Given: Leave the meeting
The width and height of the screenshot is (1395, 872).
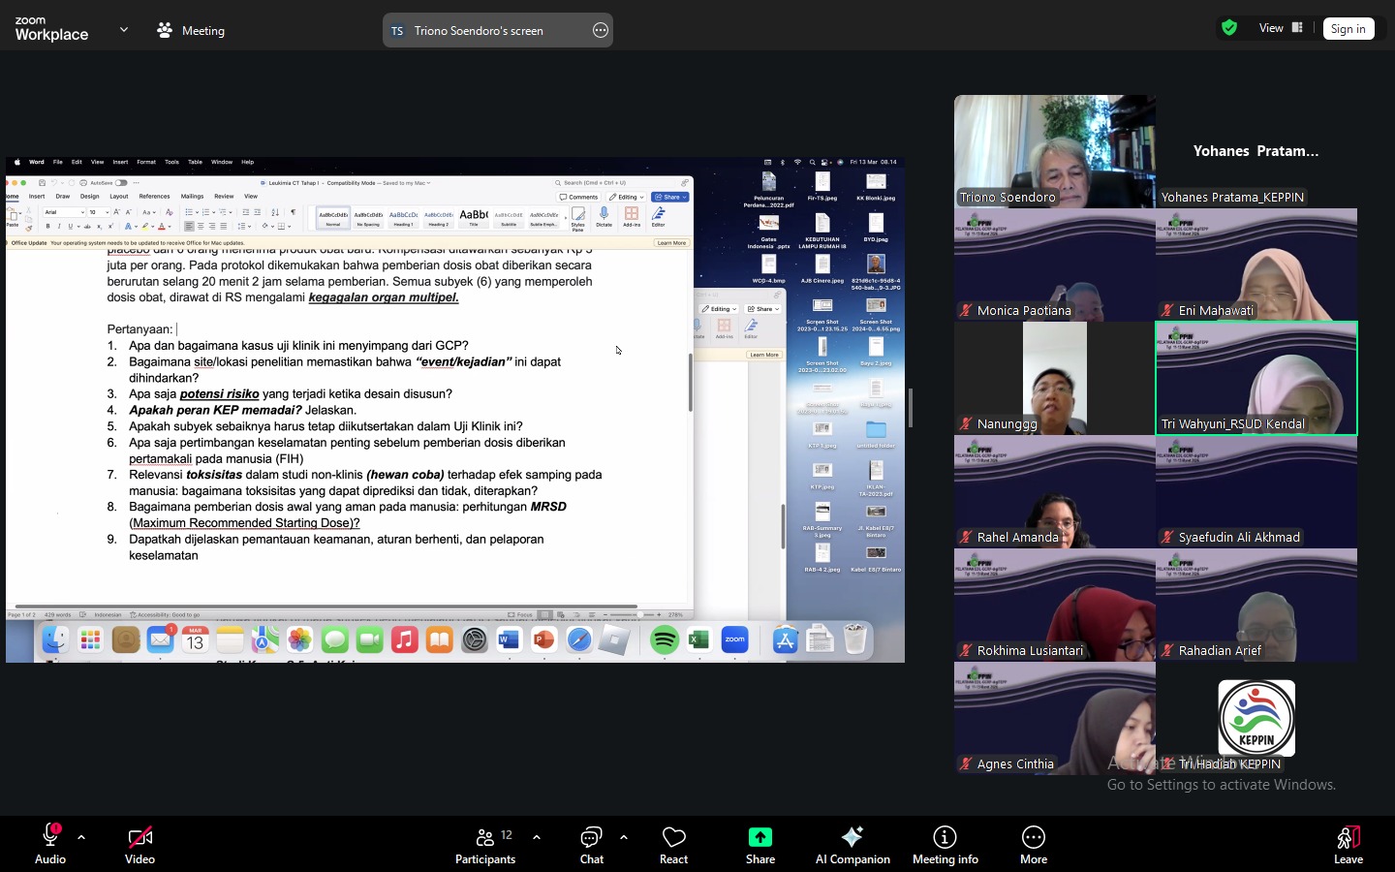Looking at the screenshot, I should (x=1348, y=845).
